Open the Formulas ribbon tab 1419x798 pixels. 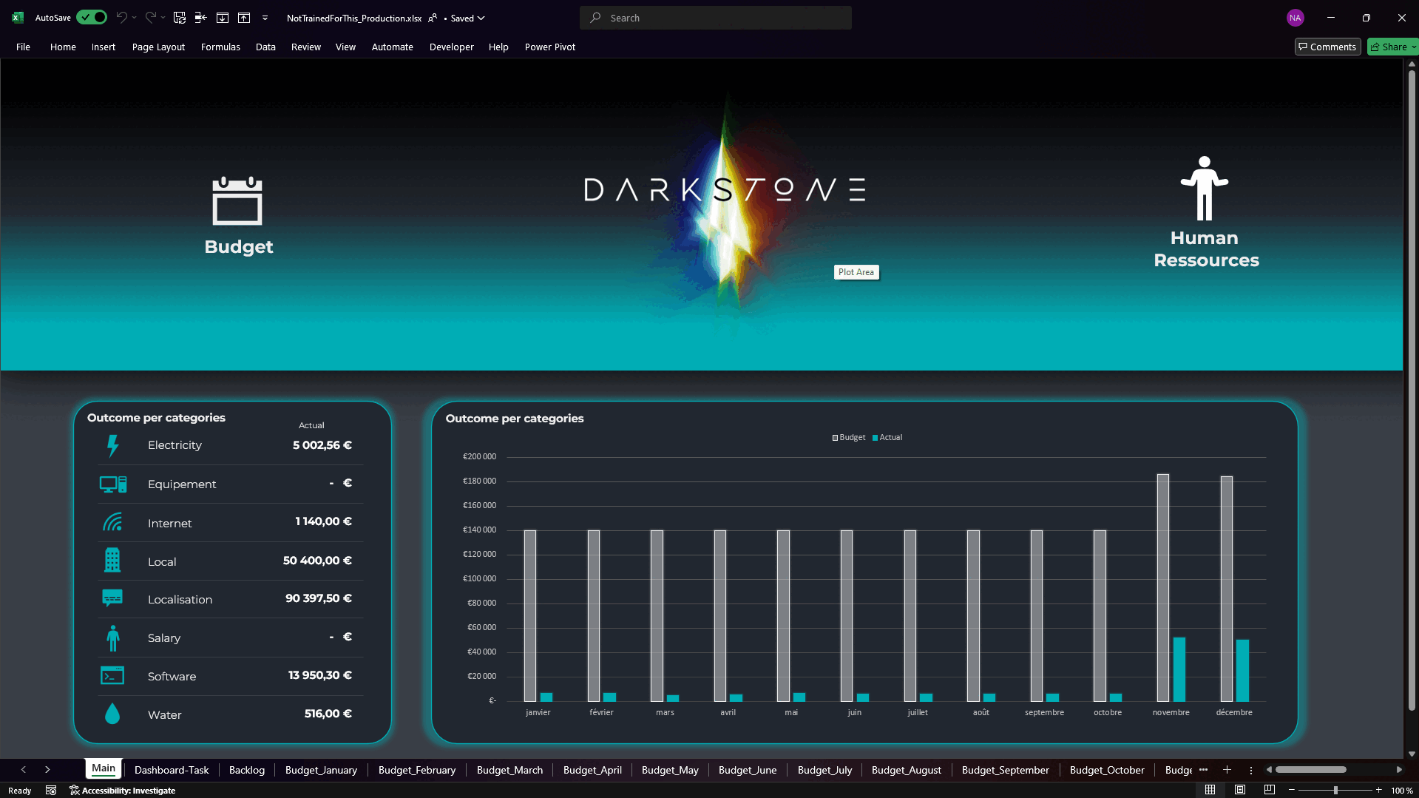(x=220, y=47)
